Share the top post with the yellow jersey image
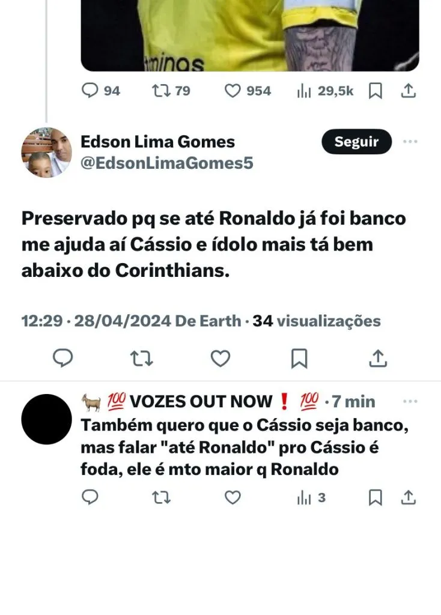This screenshot has height=615, width=441. click(x=409, y=91)
